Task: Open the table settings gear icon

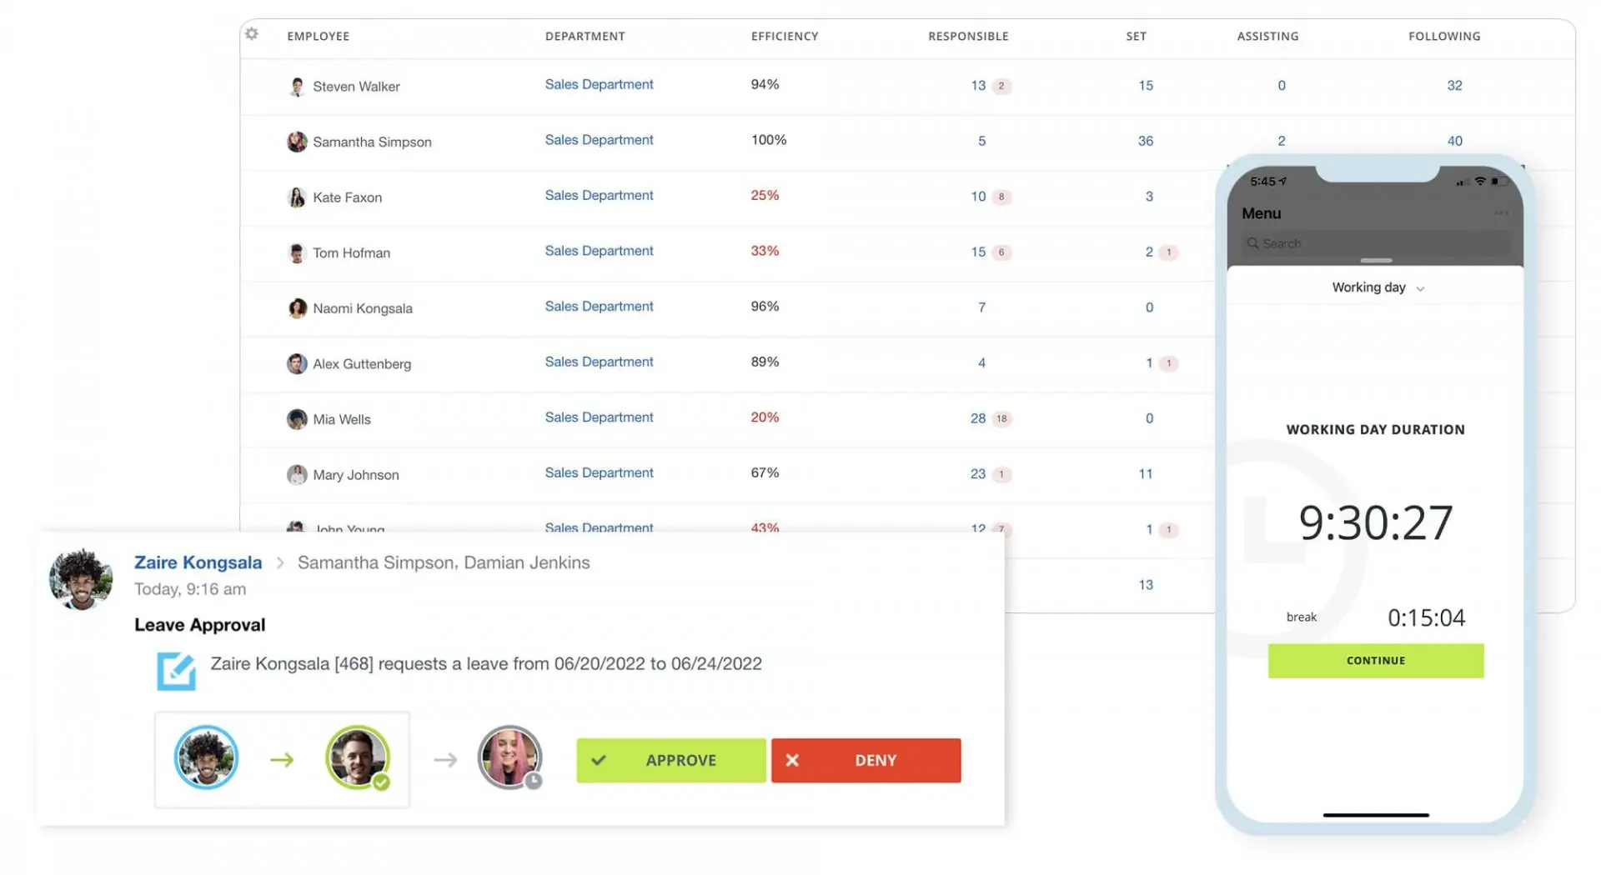Action: (x=252, y=34)
